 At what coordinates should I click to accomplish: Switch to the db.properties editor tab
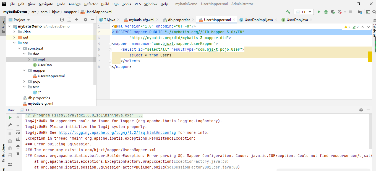(x=179, y=20)
